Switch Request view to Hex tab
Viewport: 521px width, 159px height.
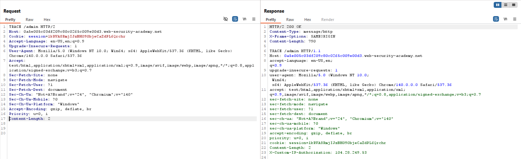tap(47, 20)
